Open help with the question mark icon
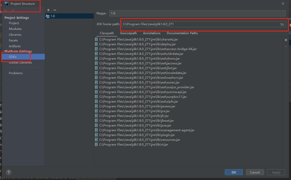 coord(8,172)
